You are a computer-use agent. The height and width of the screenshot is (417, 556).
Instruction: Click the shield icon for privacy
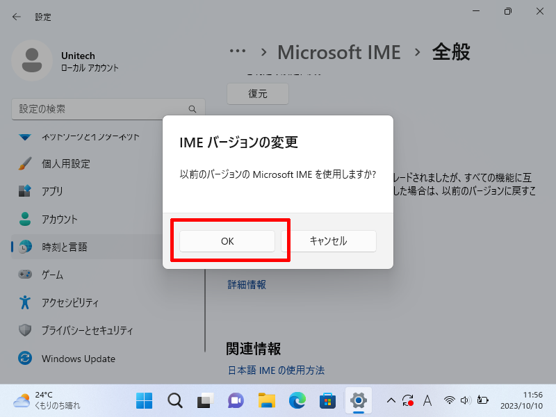25,329
